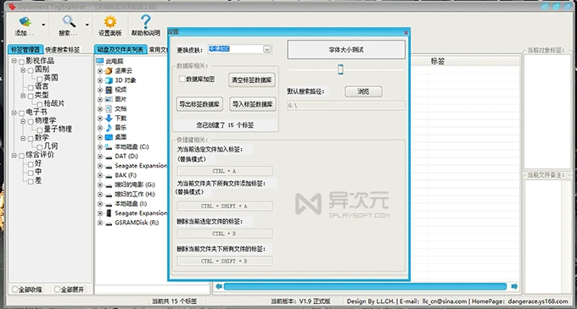
Task: Click the CTRL + D shortcut field
Action: pyautogui.click(x=225, y=234)
